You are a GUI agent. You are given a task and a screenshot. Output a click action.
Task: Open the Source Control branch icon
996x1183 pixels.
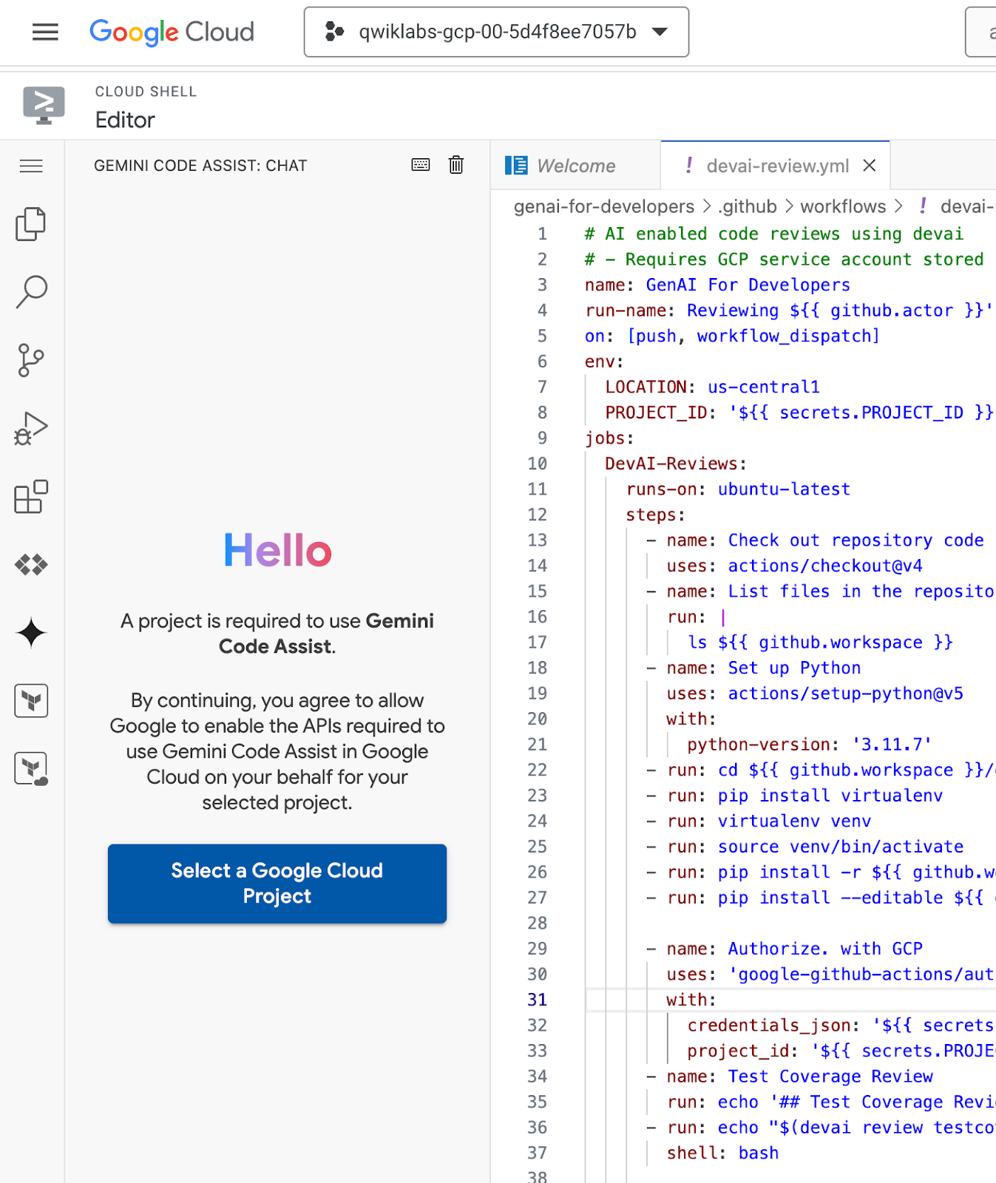(x=31, y=360)
